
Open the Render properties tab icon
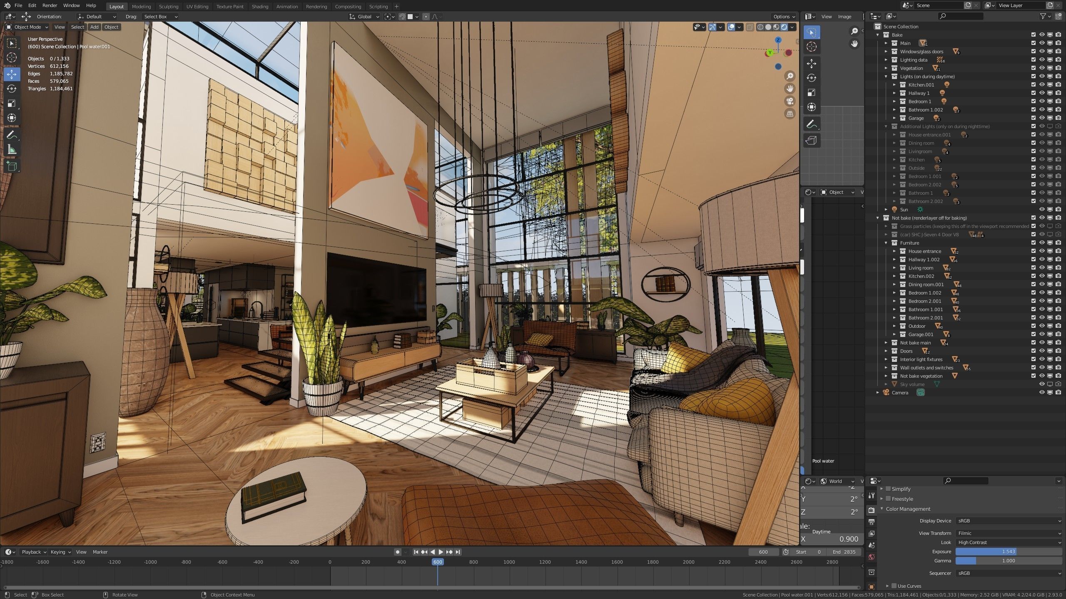[872, 510]
